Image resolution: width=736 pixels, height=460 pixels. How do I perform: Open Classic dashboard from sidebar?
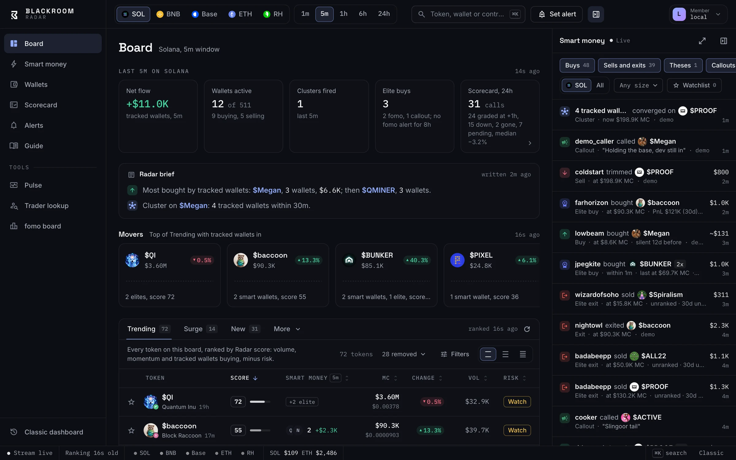[x=53, y=432]
